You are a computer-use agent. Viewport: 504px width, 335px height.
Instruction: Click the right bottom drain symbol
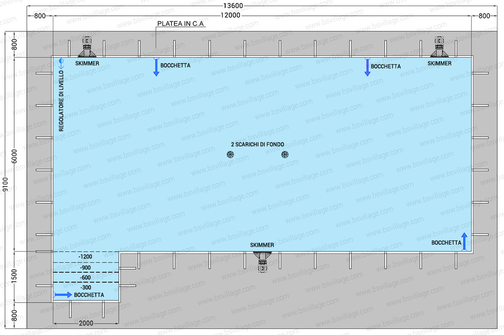(284, 155)
